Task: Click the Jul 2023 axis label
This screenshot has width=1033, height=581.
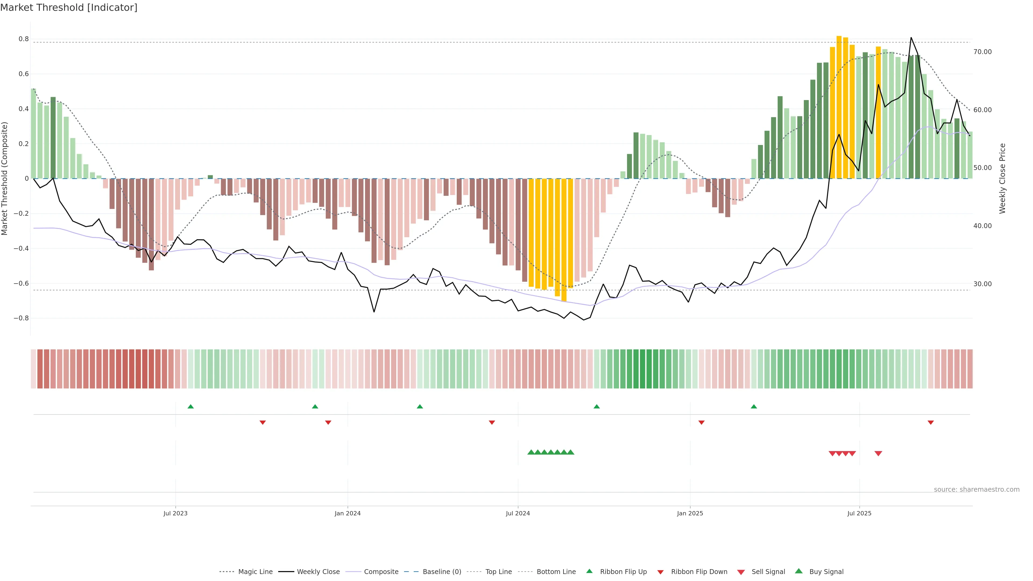Action: (x=175, y=513)
